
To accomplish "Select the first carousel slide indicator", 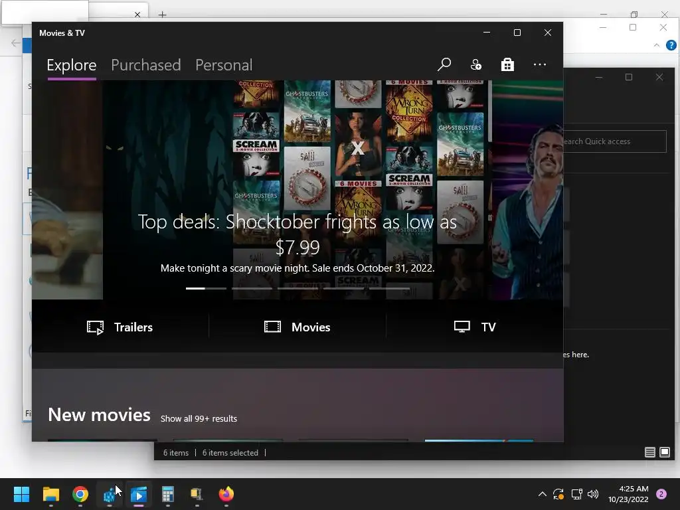I will coord(206,288).
